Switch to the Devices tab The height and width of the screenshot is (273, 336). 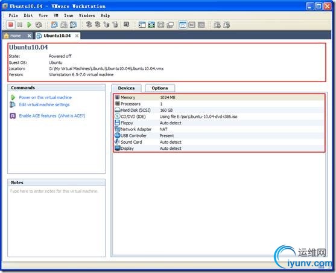(126, 88)
